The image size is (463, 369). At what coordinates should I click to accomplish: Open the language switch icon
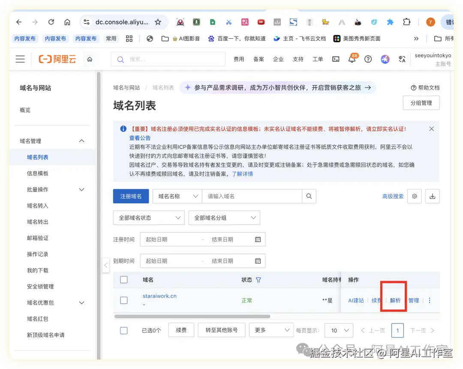point(402,60)
